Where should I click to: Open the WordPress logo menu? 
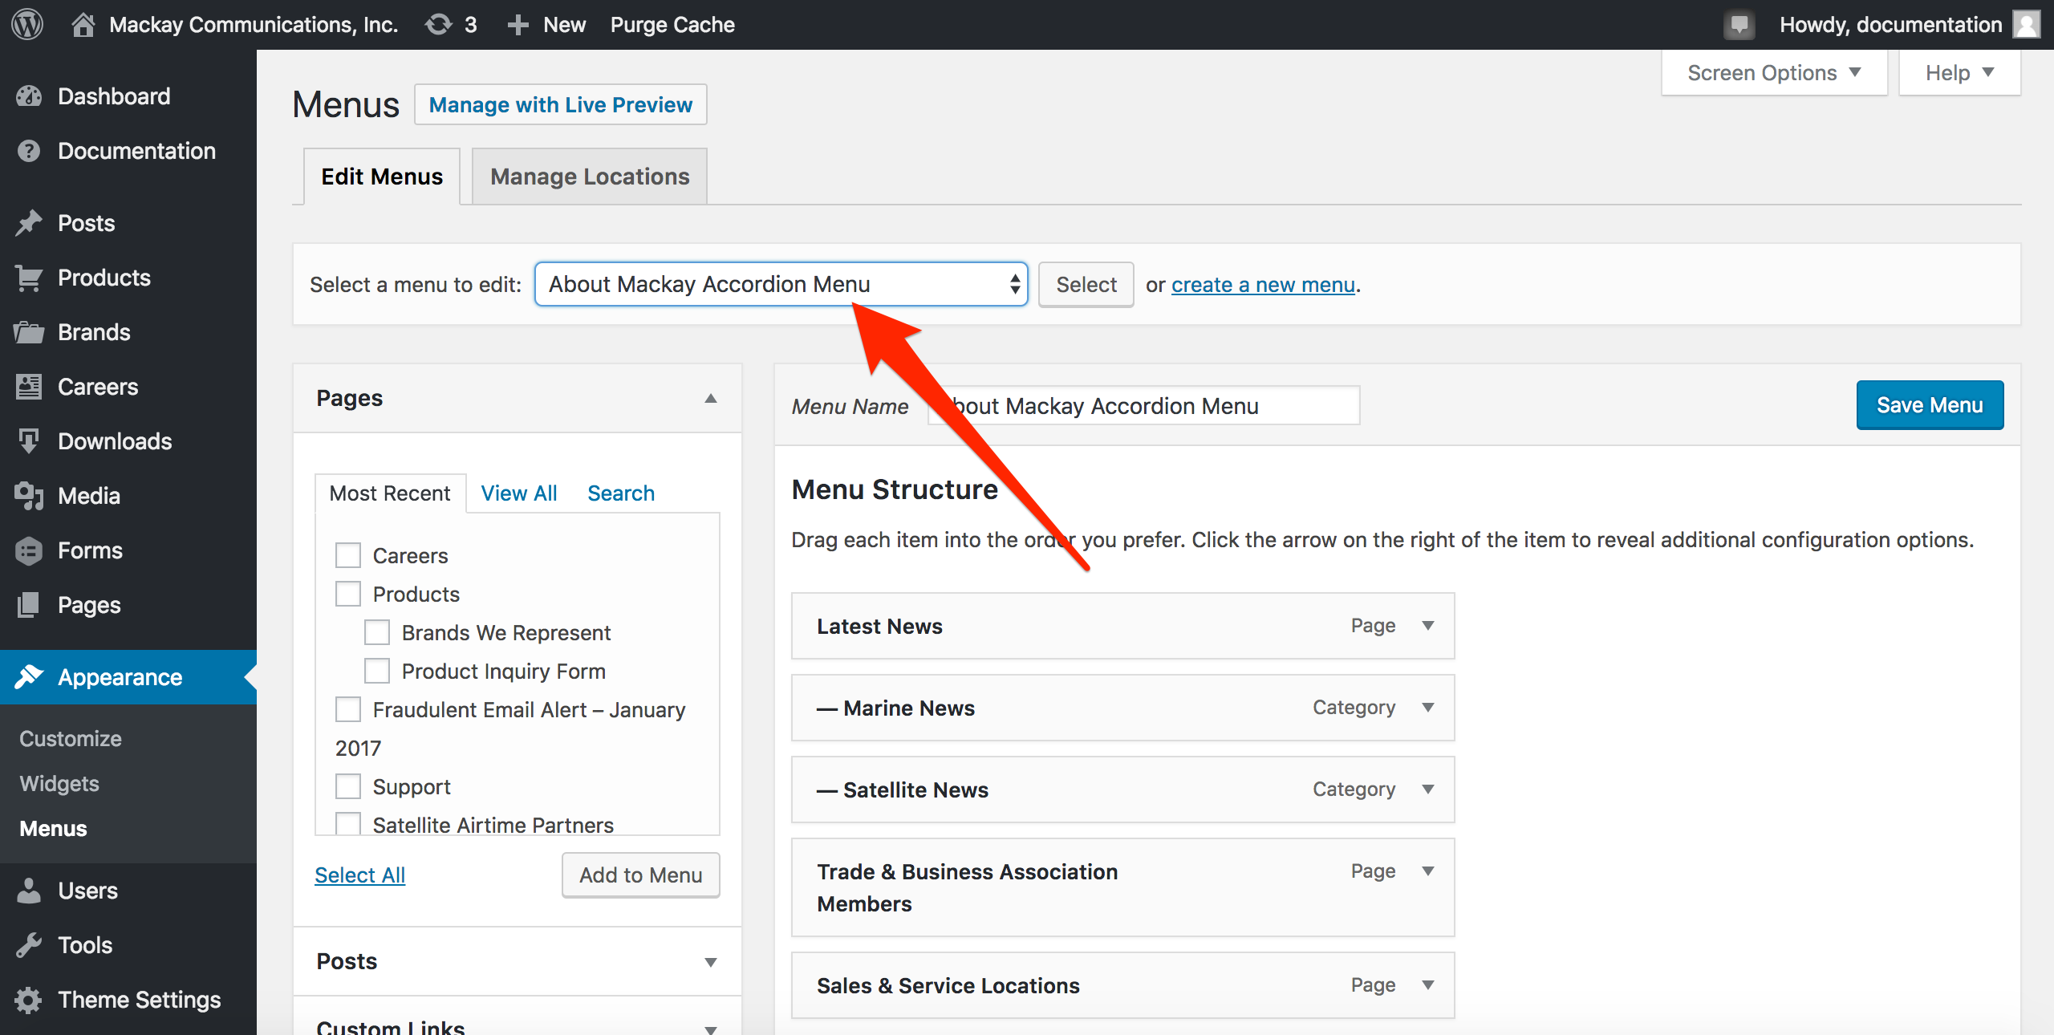pos(27,24)
